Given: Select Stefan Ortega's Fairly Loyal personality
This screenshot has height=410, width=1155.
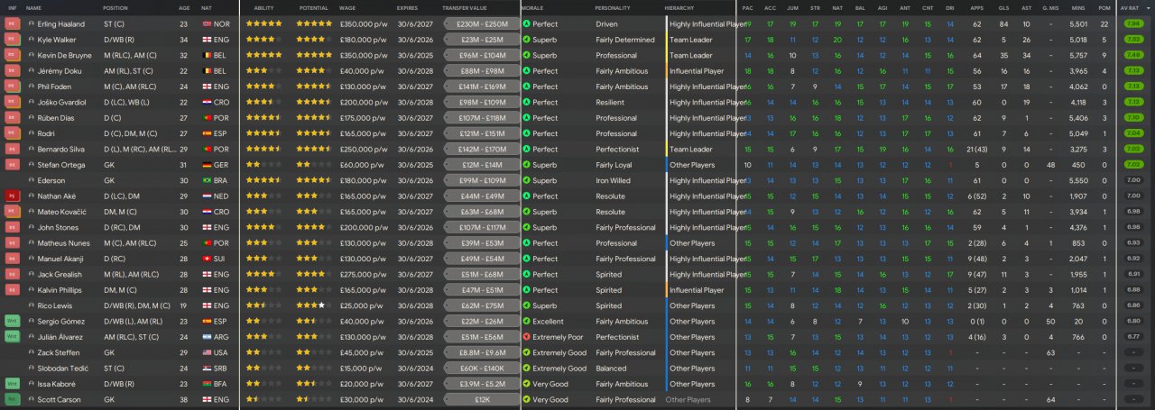Looking at the screenshot, I should (x=614, y=165).
